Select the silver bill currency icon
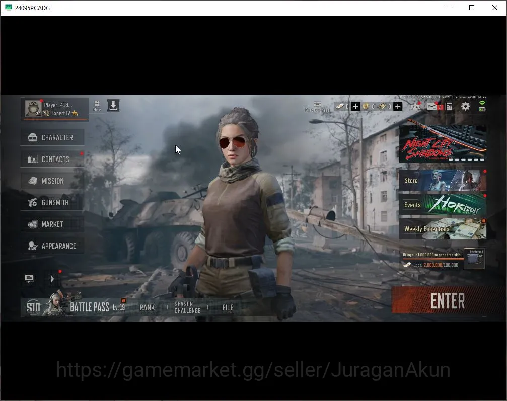 click(x=339, y=106)
